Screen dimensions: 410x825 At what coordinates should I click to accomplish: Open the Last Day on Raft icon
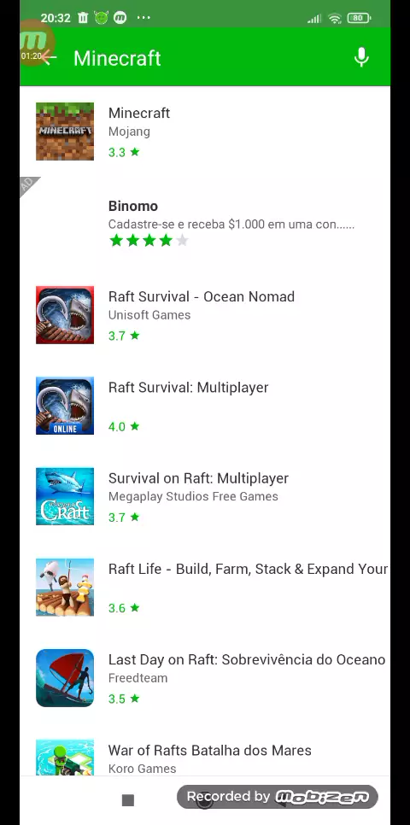65,678
